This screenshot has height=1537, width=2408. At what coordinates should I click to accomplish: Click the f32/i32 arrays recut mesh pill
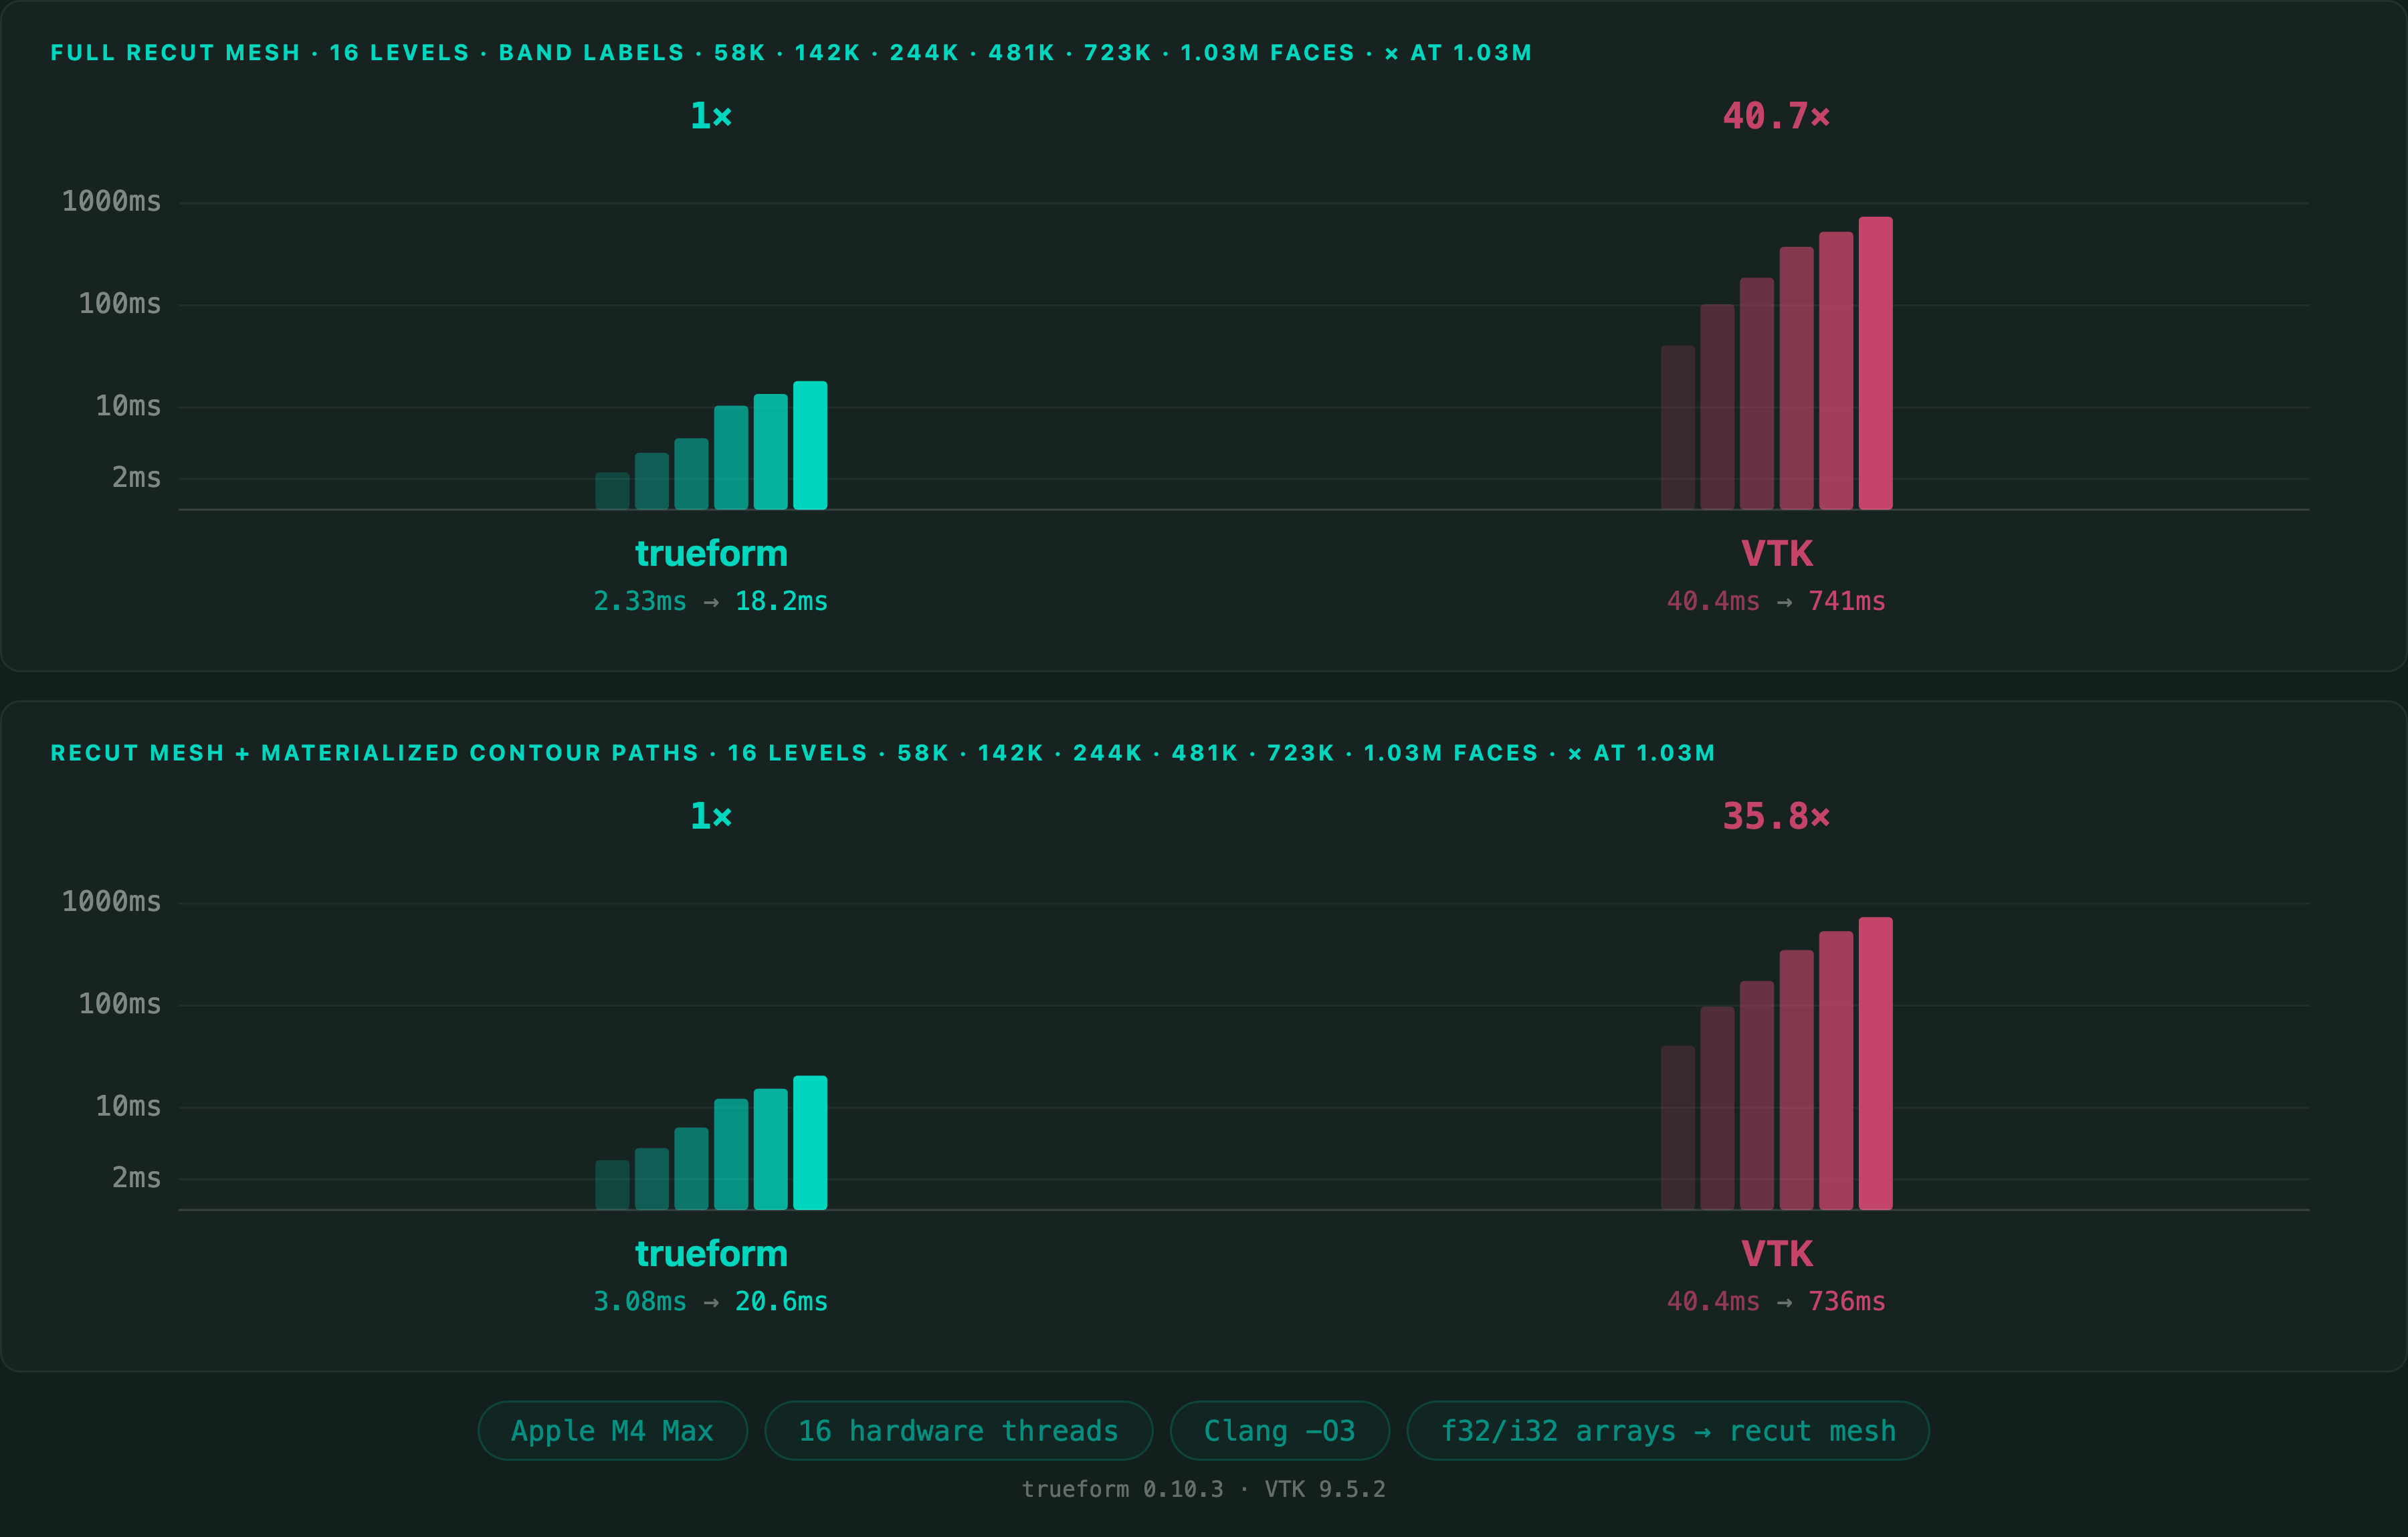(x=1667, y=1431)
